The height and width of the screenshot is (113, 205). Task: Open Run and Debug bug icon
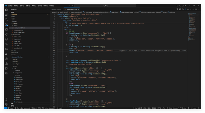point(6,29)
